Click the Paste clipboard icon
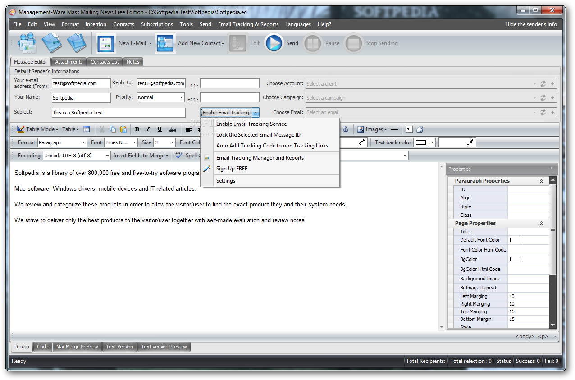This screenshot has height=380, width=575. coord(123,129)
